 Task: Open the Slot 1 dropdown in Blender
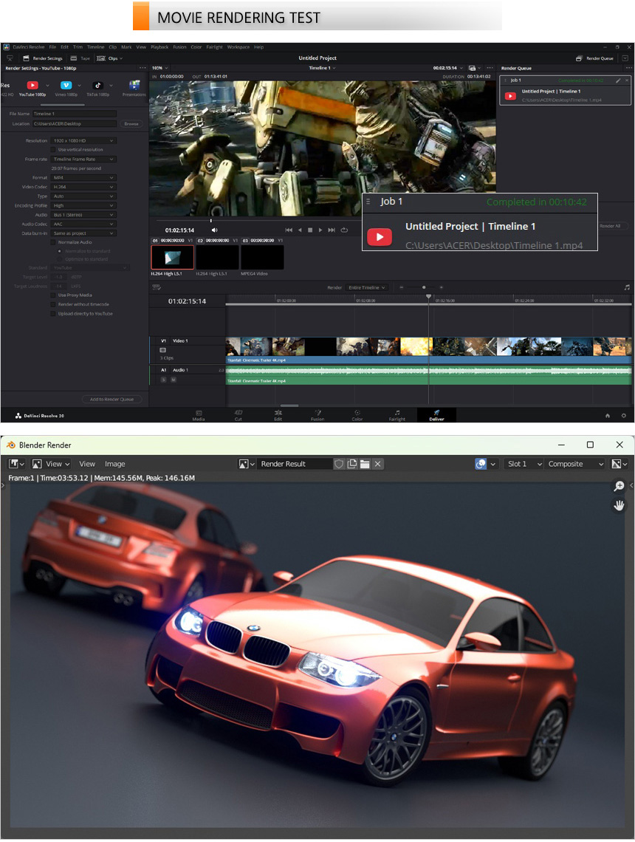coord(524,464)
